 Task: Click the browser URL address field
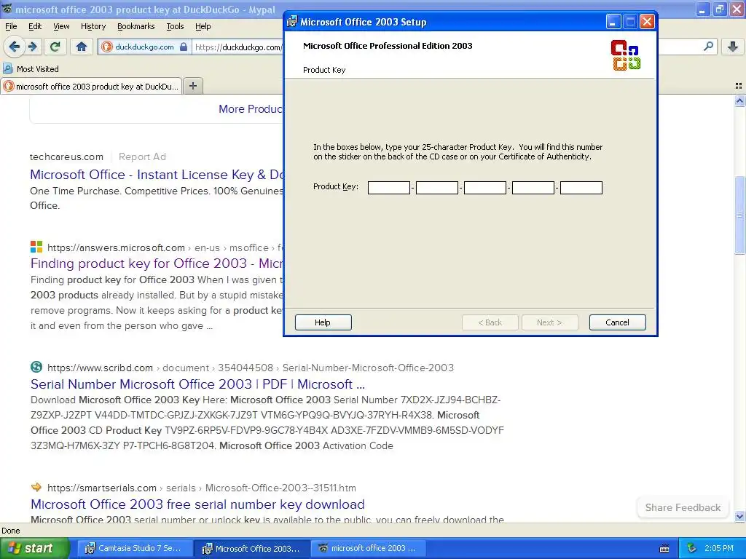pos(238,47)
